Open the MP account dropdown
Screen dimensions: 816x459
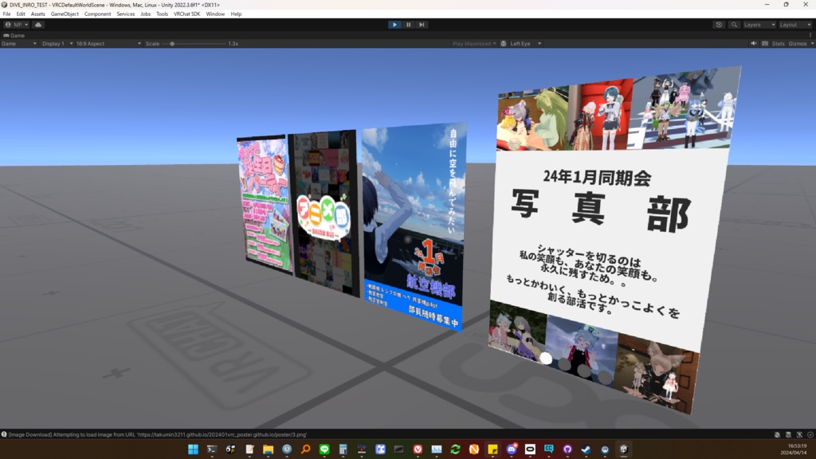point(17,25)
